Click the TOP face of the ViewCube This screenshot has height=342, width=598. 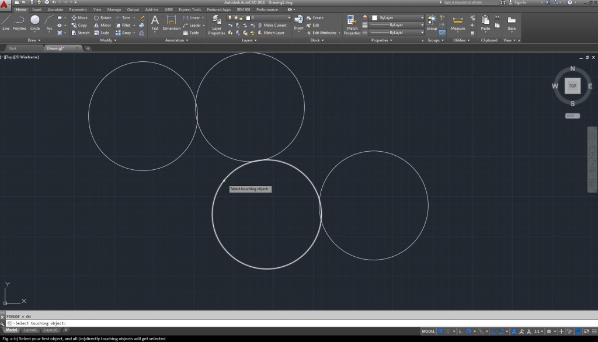(x=572, y=86)
